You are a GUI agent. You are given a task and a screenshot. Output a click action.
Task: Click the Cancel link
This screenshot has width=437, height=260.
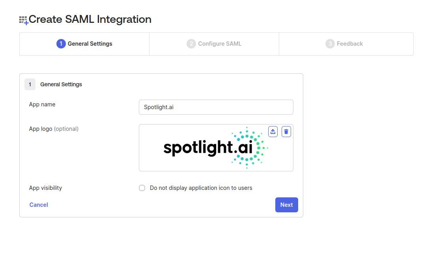(39, 205)
